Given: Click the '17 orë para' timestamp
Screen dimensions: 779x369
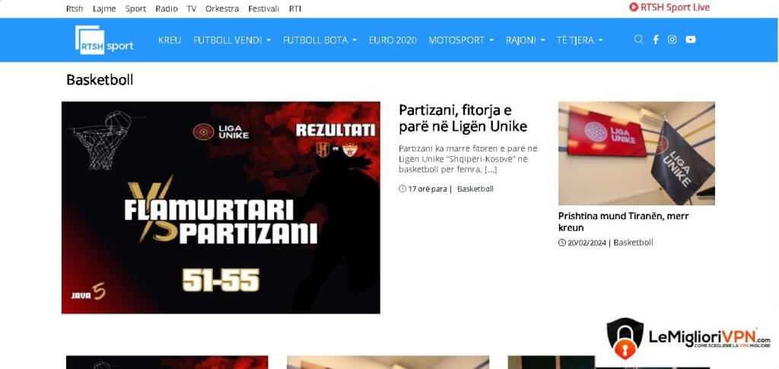Looking at the screenshot, I should click(428, 189).
